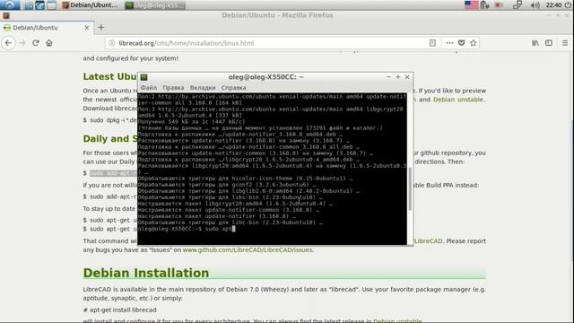Minimize the terminal window
The image size is (574, 323).
[388, 77]
